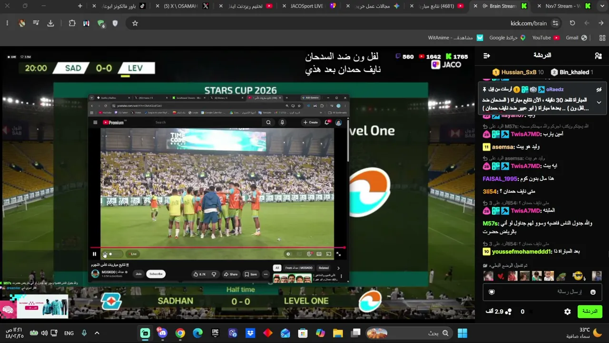Open a new browser tab
This screenshot has width=609, height=343.
[x=80, y=6]
